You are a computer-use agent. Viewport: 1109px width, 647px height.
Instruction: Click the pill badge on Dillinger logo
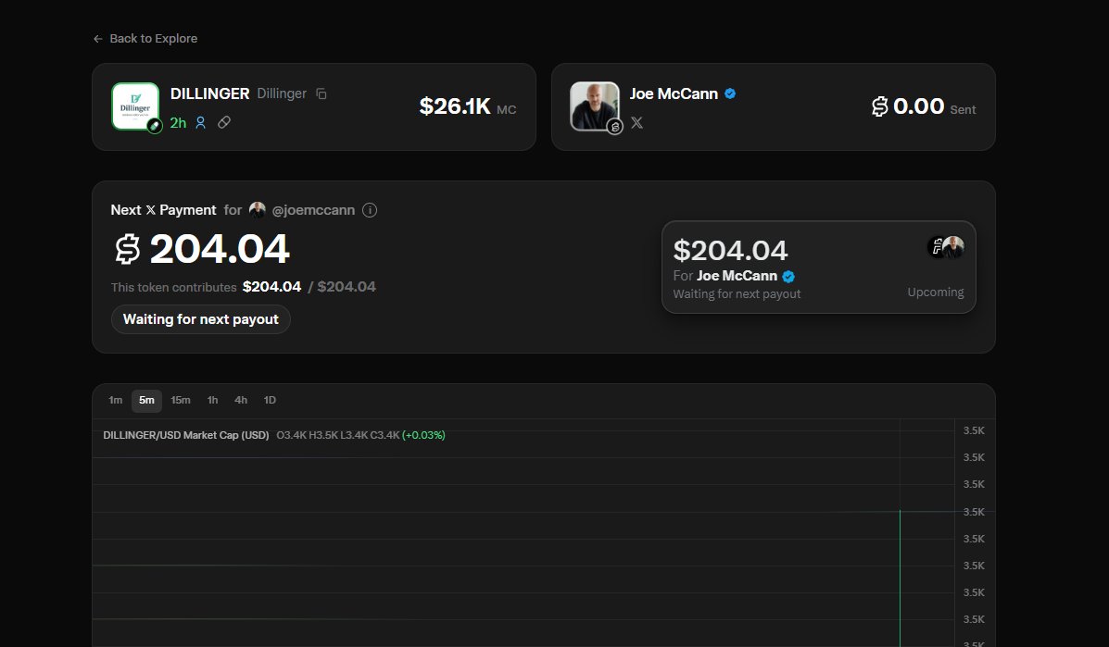154,126
